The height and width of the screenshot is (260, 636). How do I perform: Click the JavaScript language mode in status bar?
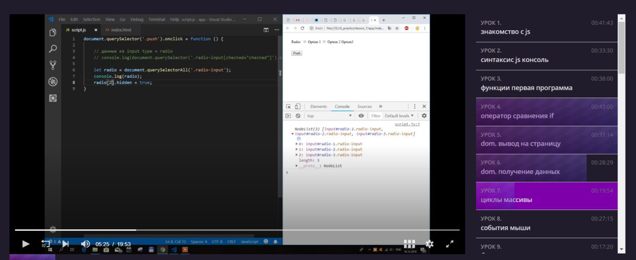[x=249, y=241]
